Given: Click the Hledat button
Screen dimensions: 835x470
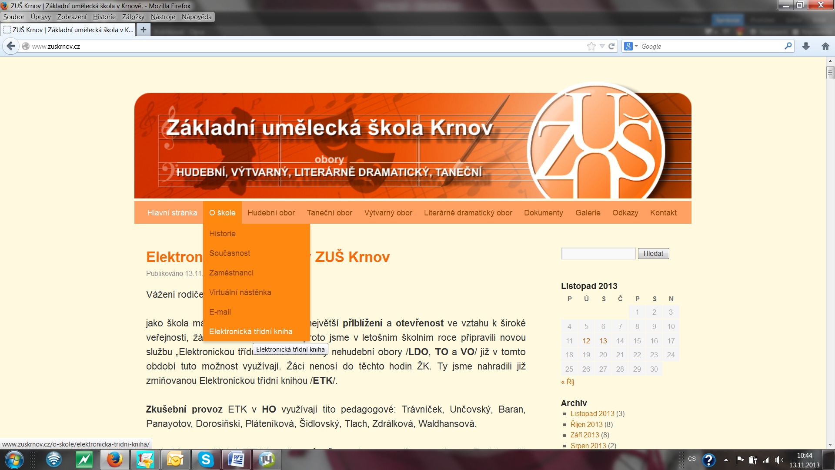Looking at the screenshot, I should (x=653, y=253).
